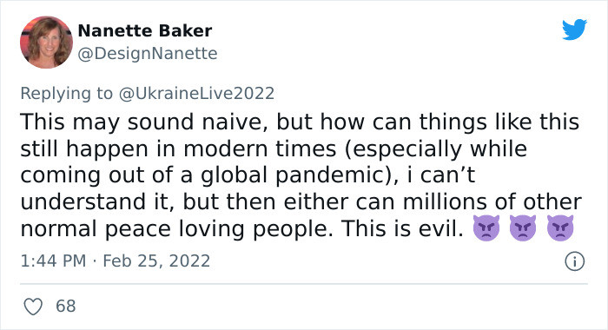Open the Nanette Baker display name
Image resolution: width=608 pixels, height=330 pixels.
[x=145, y=31]
